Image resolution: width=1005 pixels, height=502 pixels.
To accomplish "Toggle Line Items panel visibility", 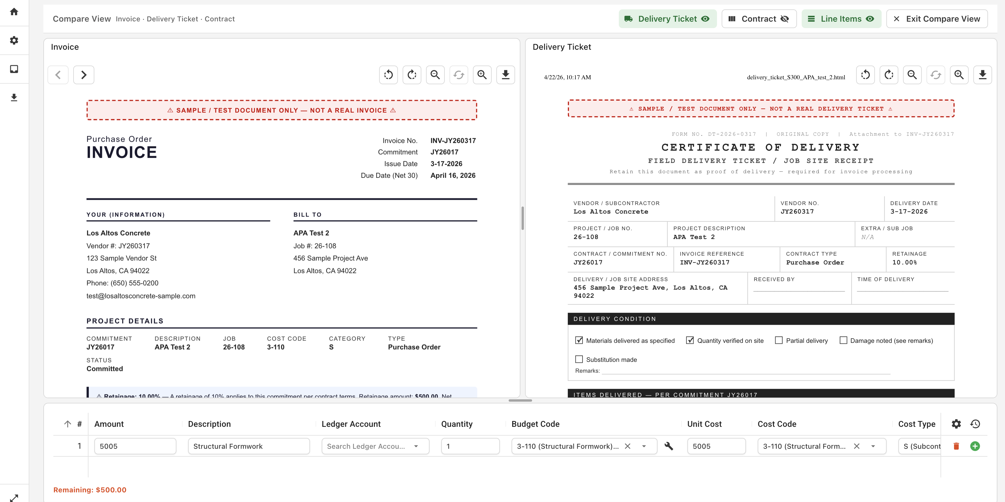I will click(x=841, y=19).
